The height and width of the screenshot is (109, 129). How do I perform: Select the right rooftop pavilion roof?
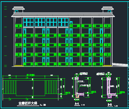click(107, 8)
